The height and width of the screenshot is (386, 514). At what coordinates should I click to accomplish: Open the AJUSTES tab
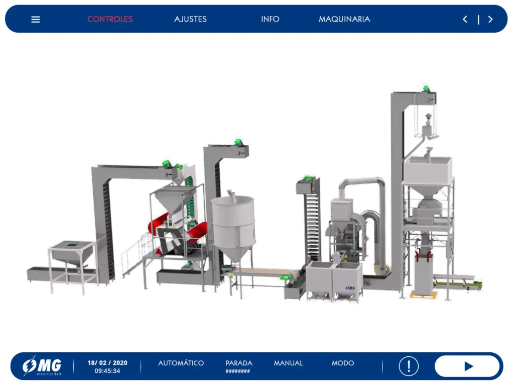(x=190, y=19)
